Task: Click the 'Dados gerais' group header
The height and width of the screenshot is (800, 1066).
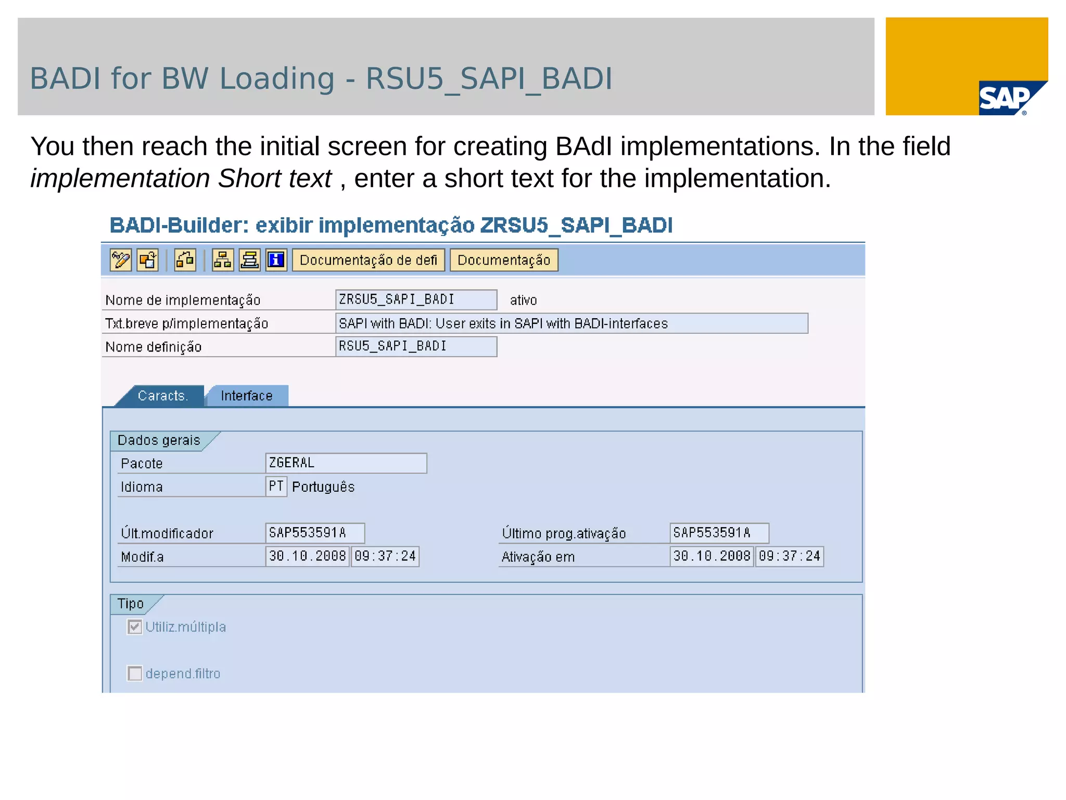Action: [x=159, y=441]
